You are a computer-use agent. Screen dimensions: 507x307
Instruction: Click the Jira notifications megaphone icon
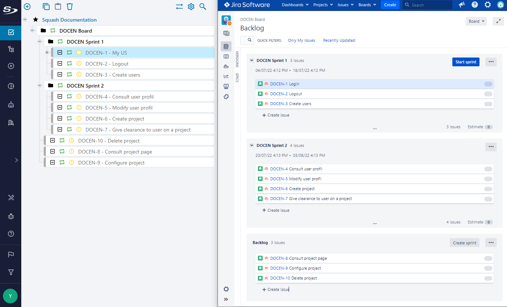[462, 5]
